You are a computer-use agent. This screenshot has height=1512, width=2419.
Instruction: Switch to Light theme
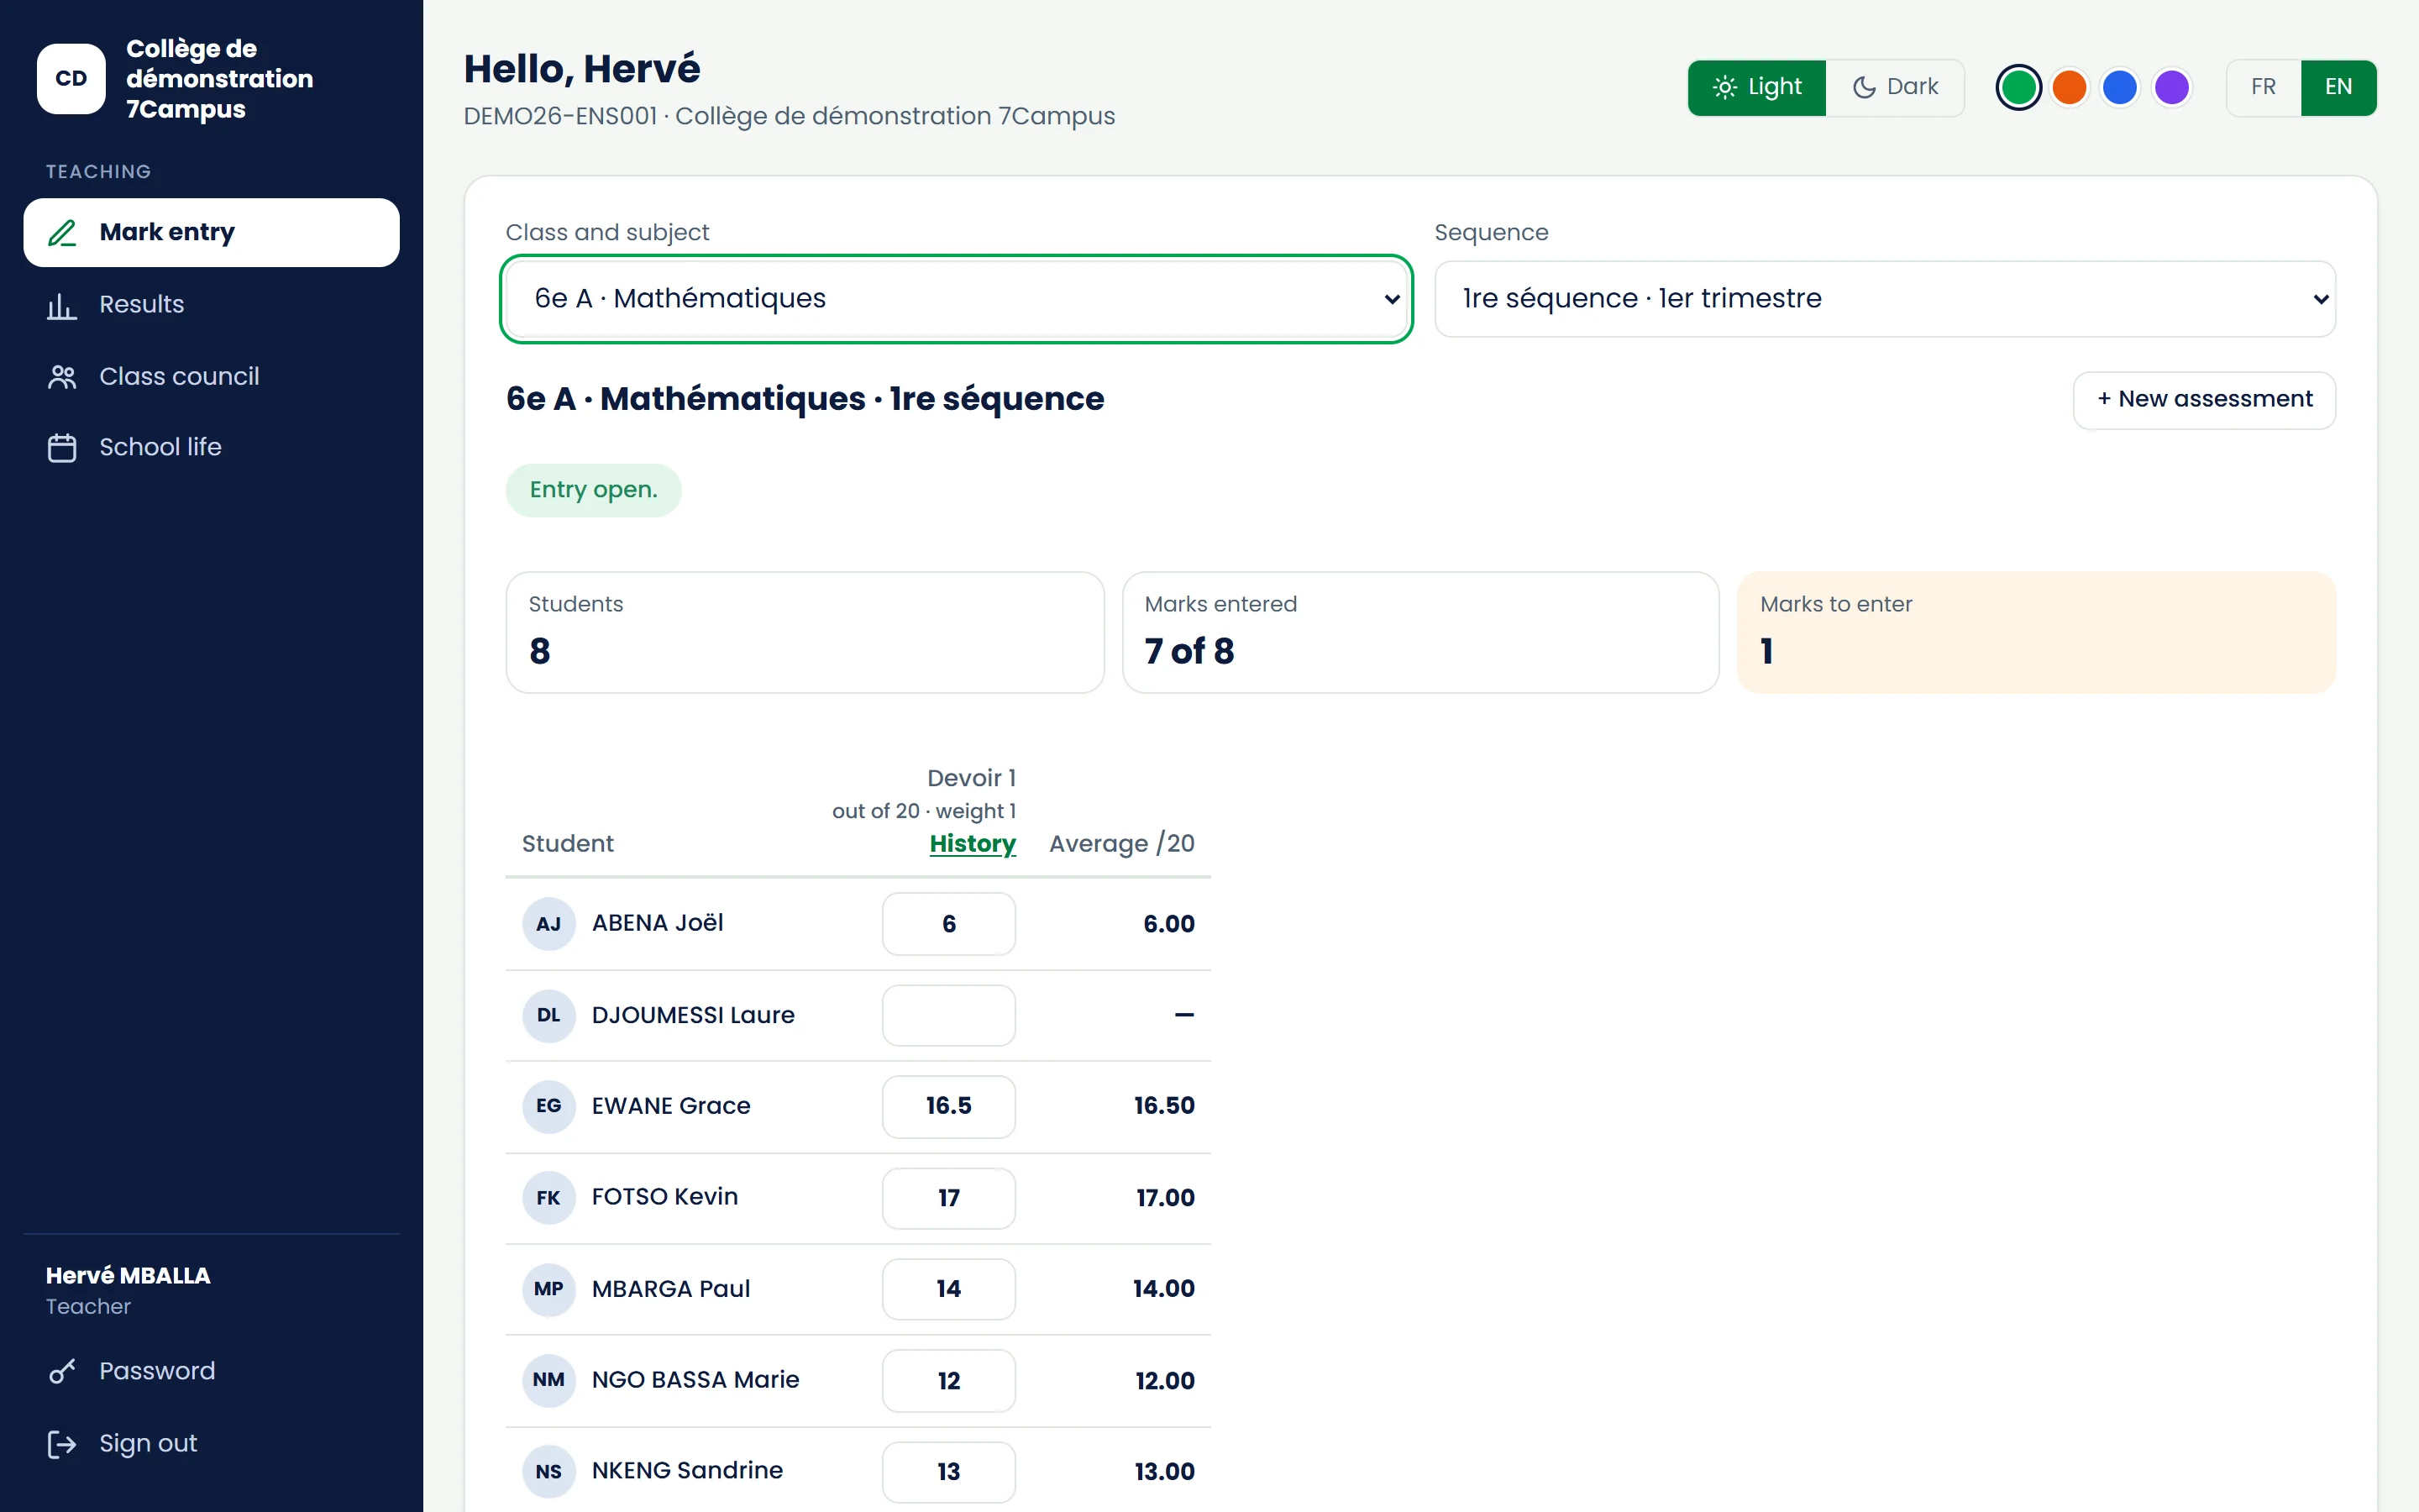[1756, 87]
